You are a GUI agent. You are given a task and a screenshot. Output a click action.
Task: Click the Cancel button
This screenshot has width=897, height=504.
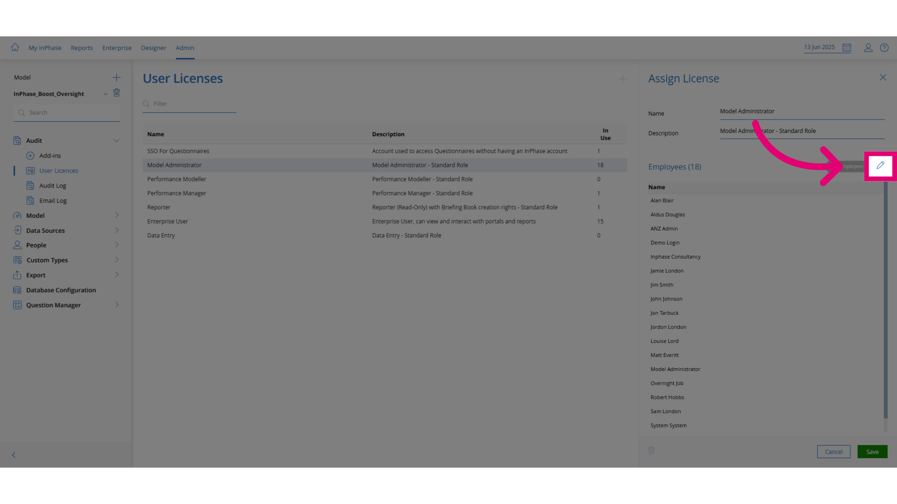click(833, 452)
